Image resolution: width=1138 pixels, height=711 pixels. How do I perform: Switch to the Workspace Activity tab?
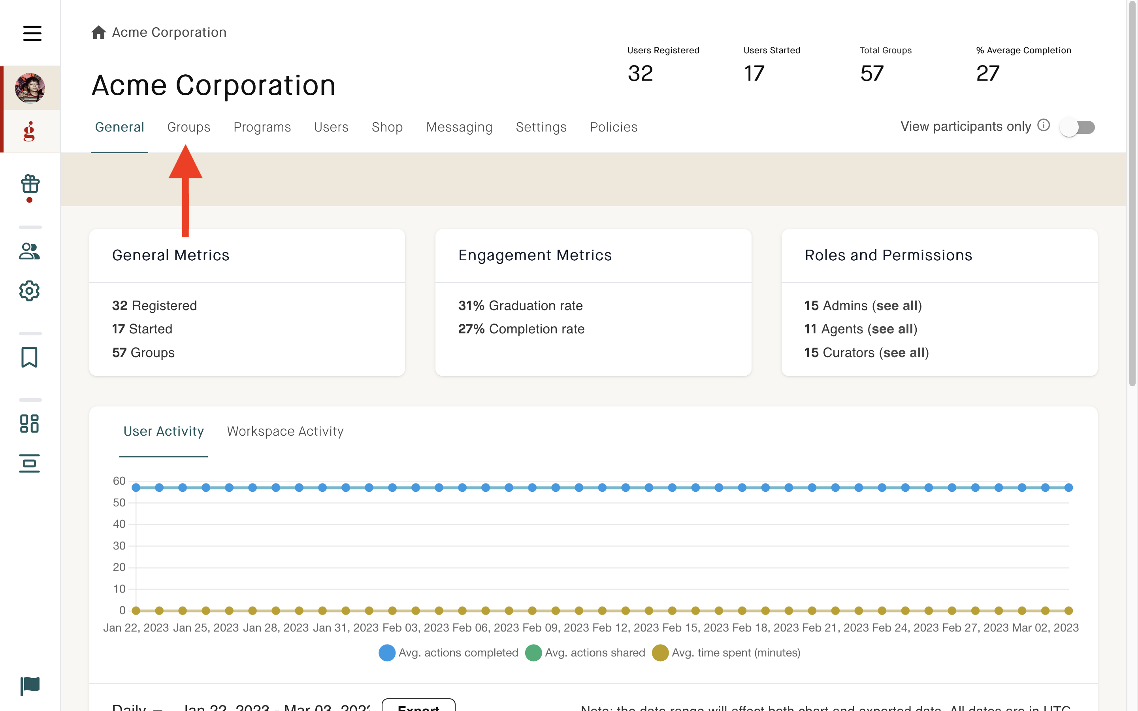[285, 431]
